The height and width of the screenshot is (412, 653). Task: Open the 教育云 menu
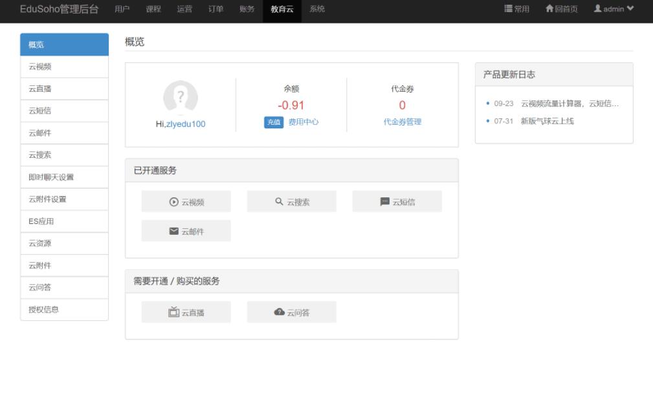pos(281,10)
